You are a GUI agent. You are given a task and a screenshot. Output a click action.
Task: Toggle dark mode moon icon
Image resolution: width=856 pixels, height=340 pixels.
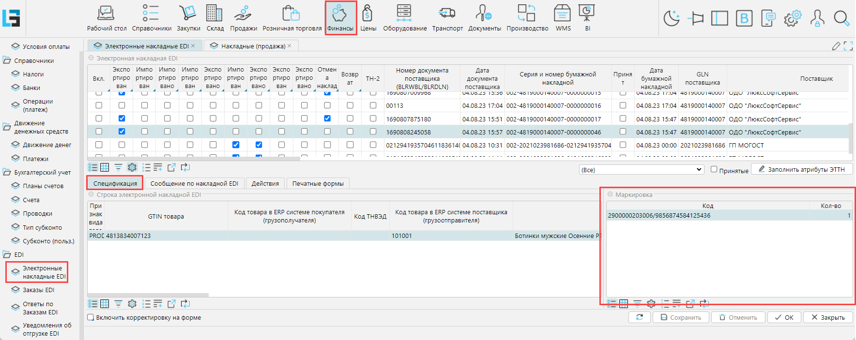click(672, 19)
